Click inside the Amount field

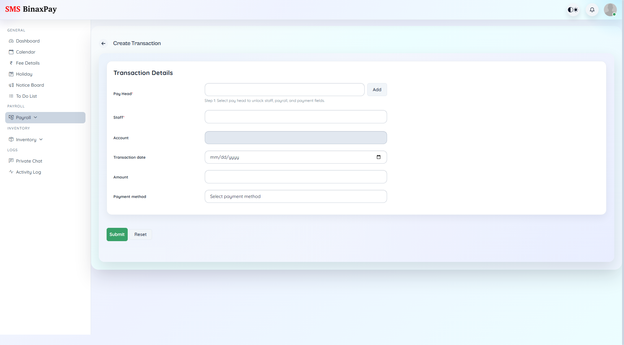pos(295,177)
